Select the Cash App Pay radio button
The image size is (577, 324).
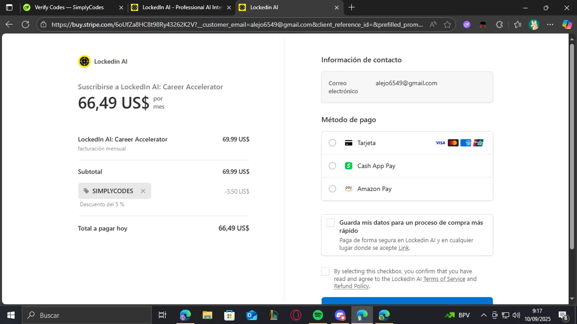(x=332, y=166)
